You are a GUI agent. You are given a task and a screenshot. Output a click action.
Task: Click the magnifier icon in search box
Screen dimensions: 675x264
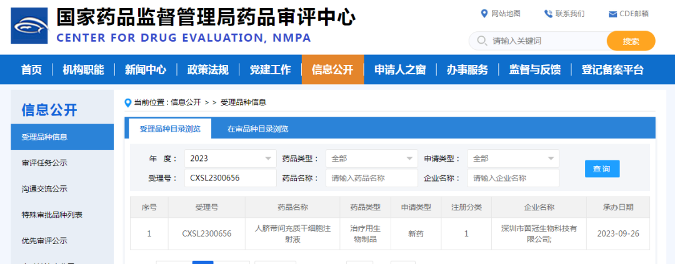[482, 41]
